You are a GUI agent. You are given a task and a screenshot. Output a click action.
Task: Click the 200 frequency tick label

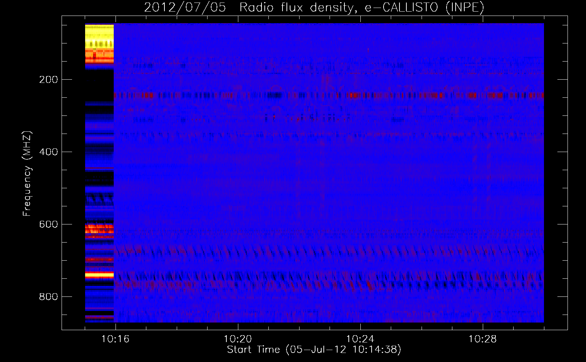click(x=49, y=80)
